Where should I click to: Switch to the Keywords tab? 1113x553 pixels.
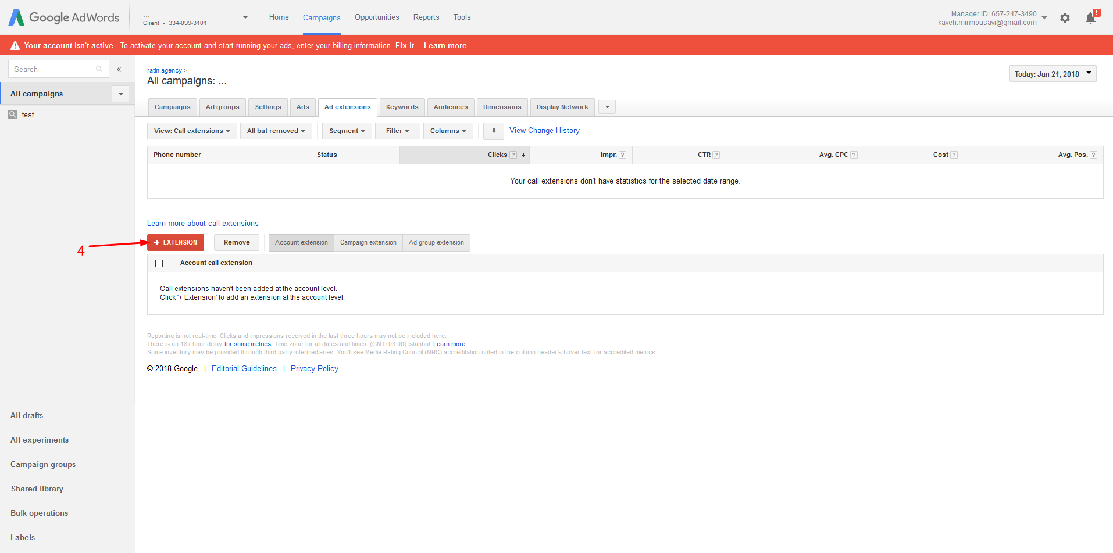click(402, 107)
